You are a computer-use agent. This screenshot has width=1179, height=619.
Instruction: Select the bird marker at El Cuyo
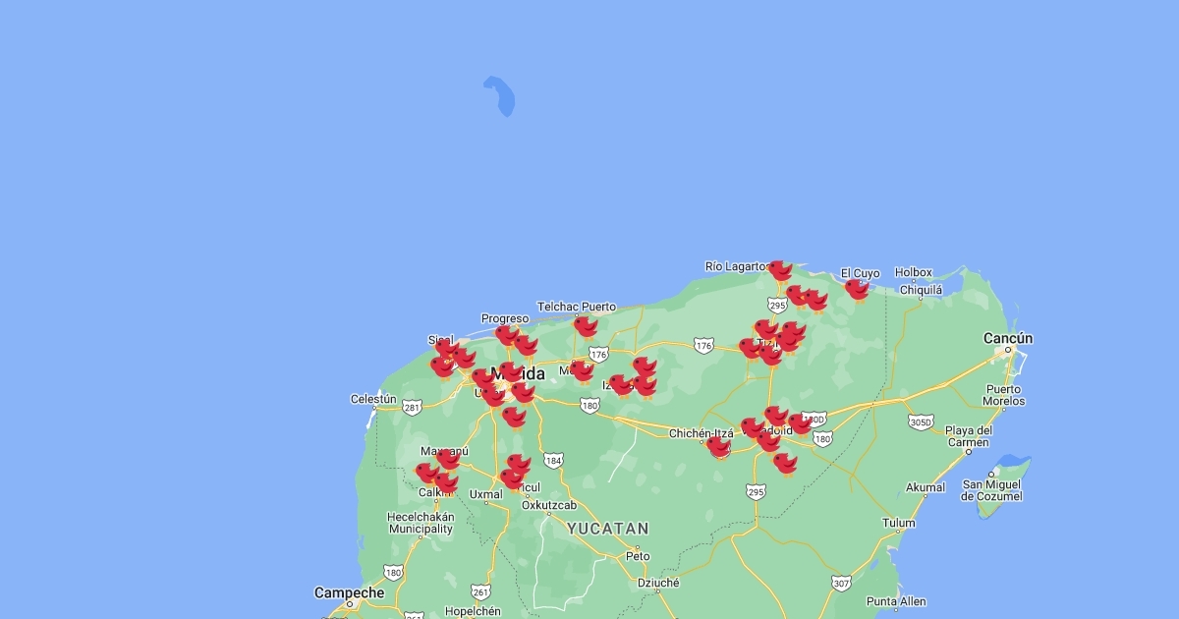(857, 290)
